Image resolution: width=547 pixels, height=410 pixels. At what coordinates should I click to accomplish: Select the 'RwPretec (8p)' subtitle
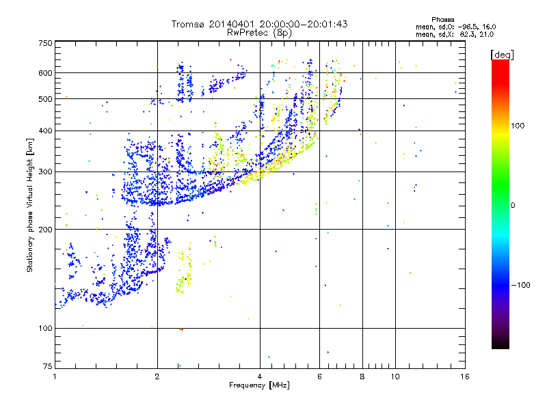(x=259, y=33)
